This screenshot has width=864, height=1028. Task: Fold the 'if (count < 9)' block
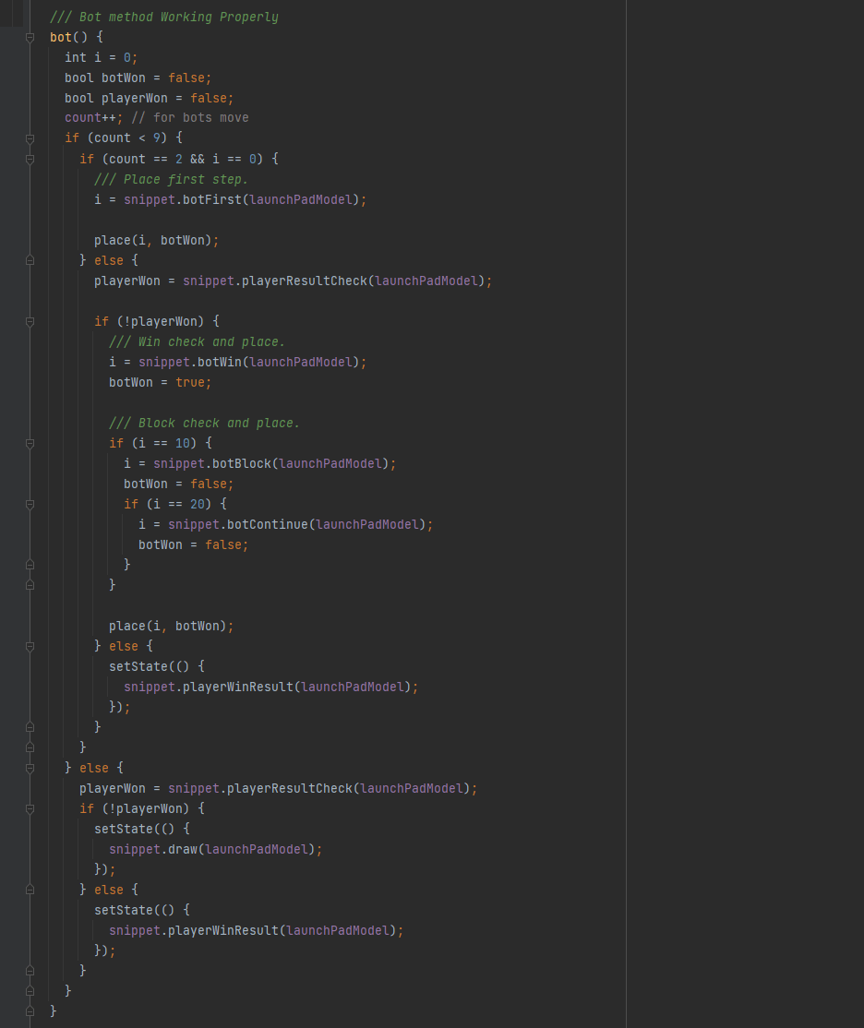coord(30,138)
